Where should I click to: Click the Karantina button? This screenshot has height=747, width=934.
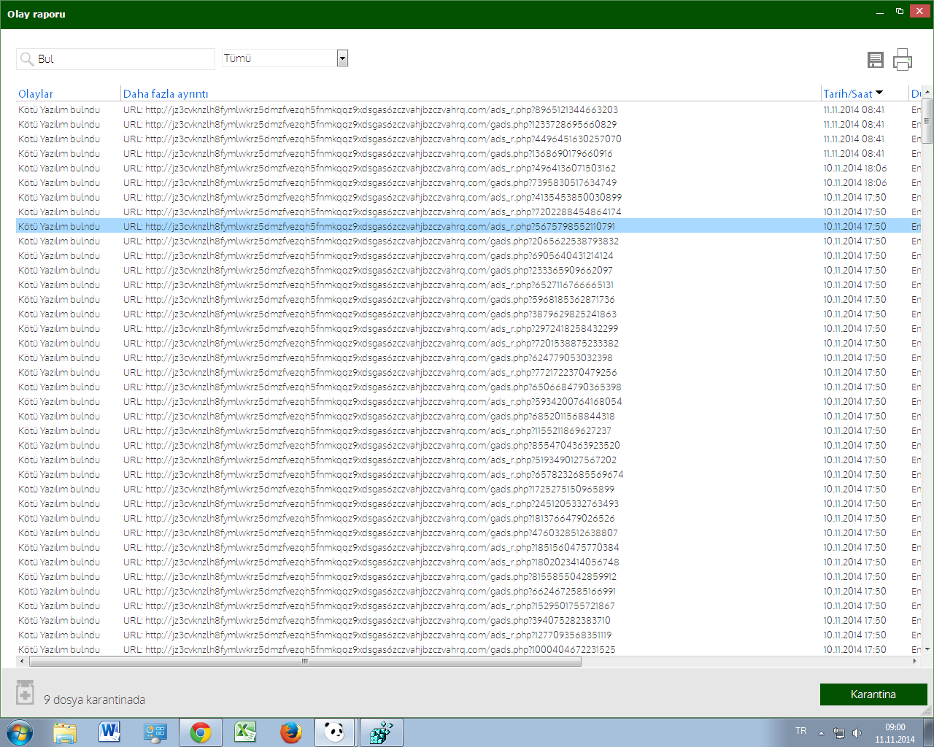pos(873,694)
